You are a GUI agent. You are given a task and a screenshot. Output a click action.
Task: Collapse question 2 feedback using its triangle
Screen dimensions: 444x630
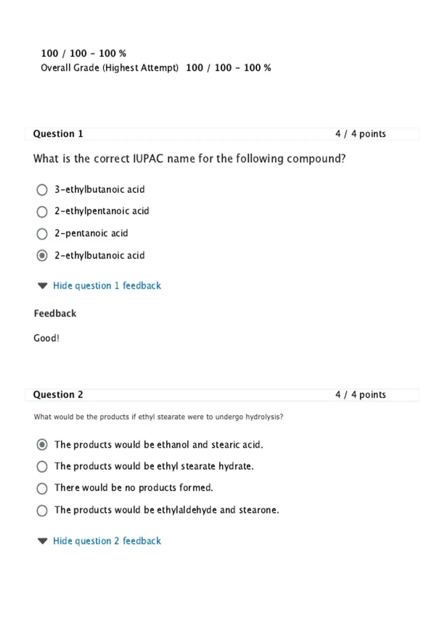[43, 541]
